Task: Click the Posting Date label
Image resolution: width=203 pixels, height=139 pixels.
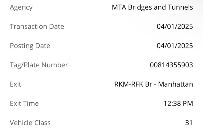Action: [x=30, y=46]
